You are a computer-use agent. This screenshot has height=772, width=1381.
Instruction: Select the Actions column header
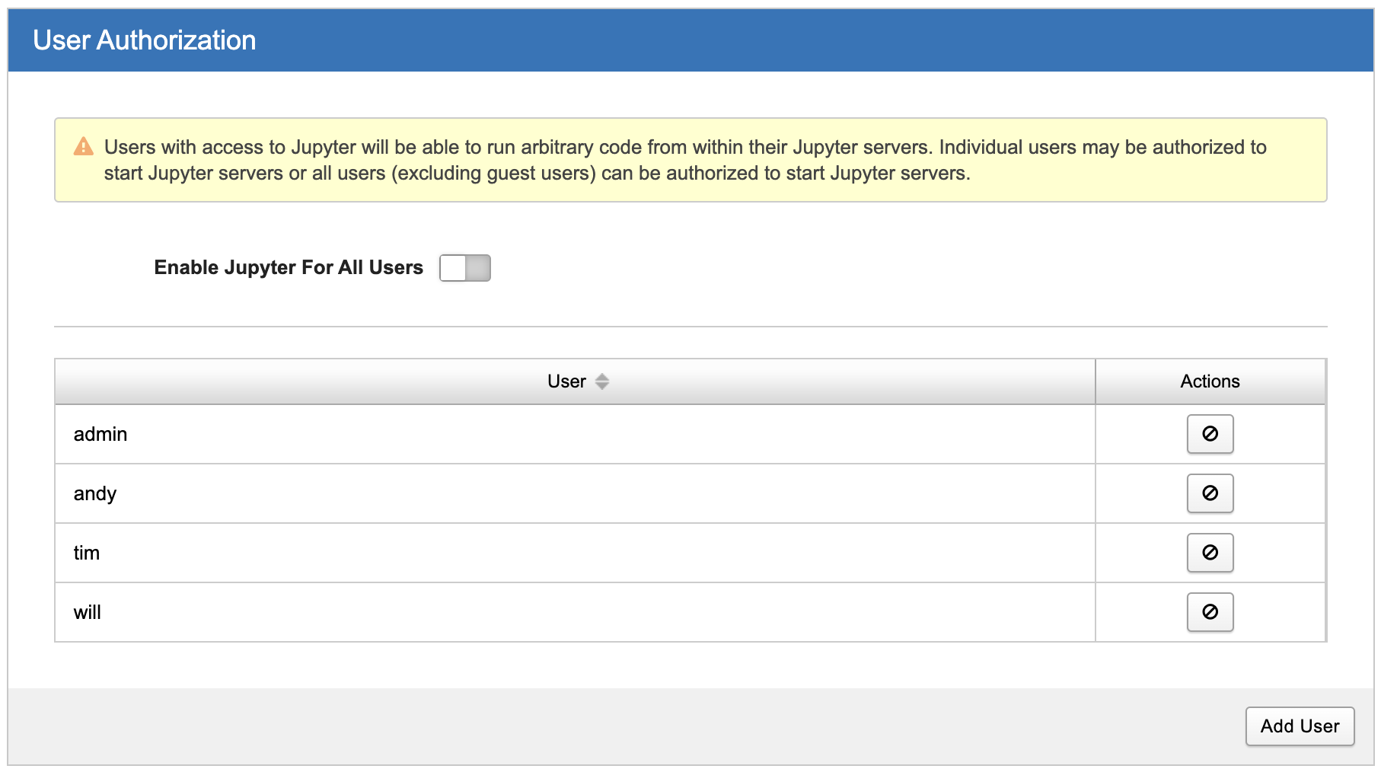[x=1209, y=381]
